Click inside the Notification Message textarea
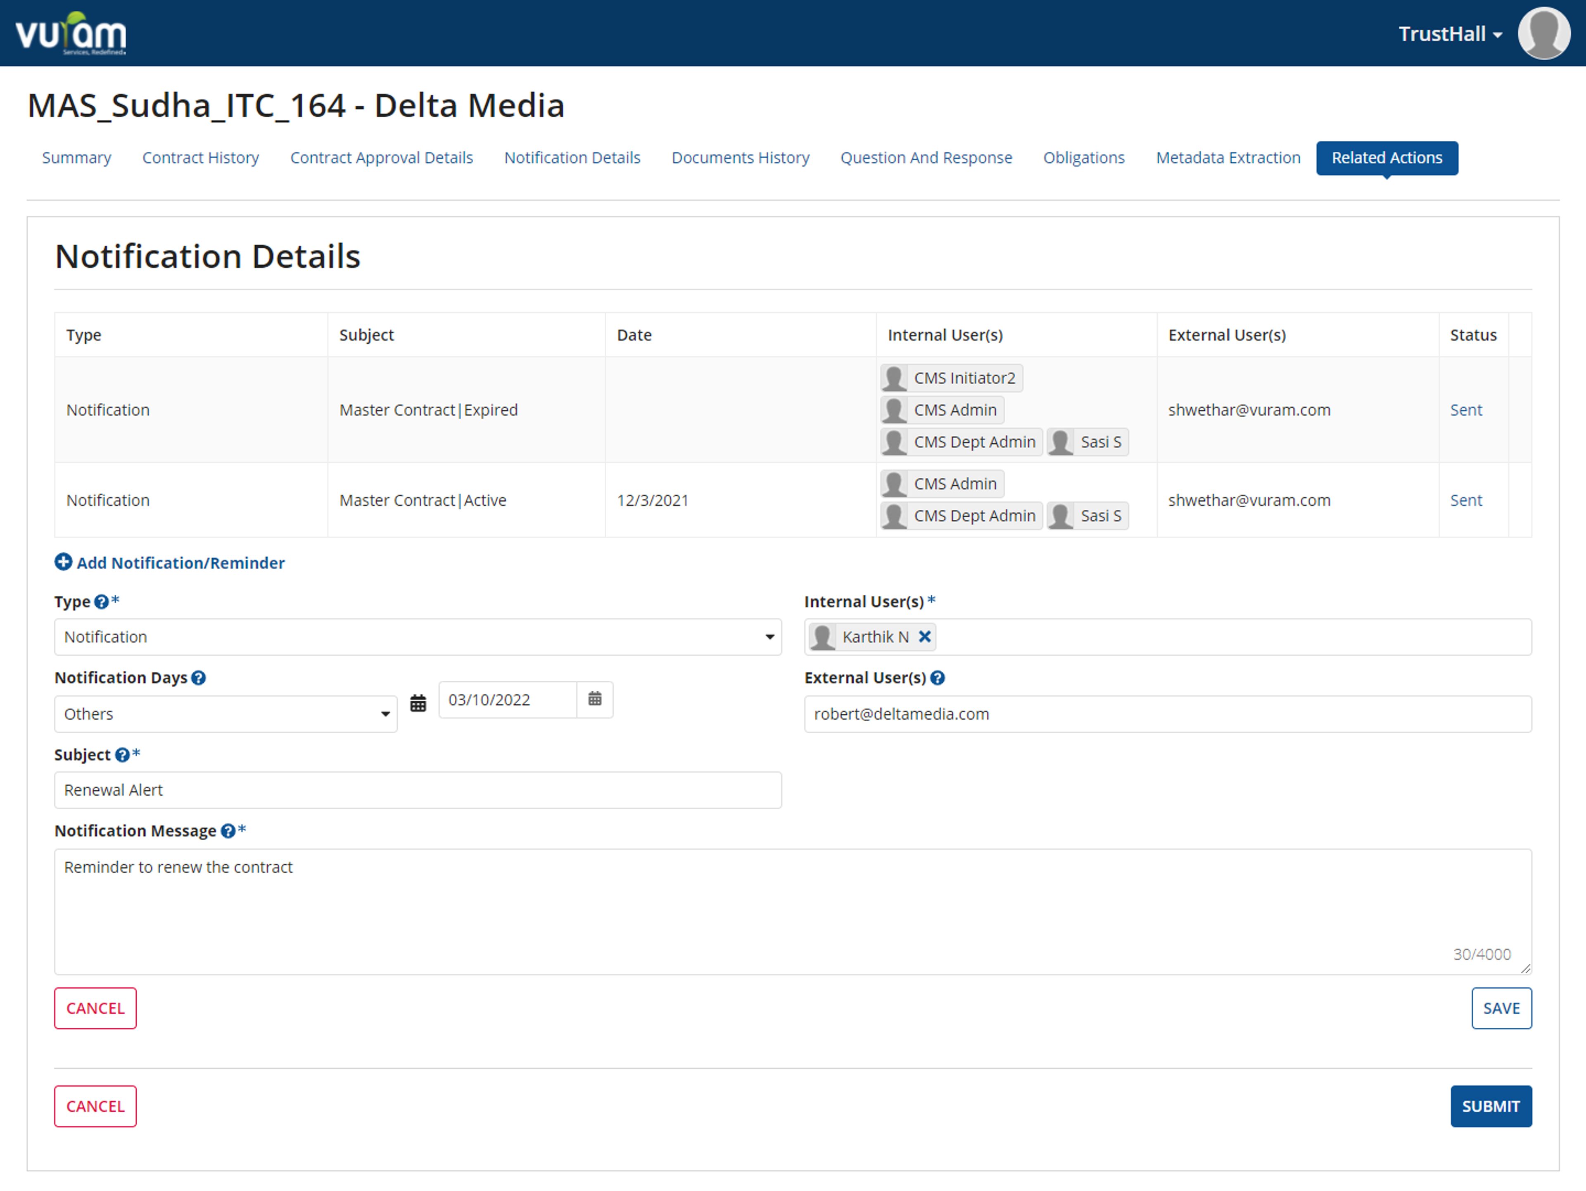 pyautogui.click(x=793, y=911)
